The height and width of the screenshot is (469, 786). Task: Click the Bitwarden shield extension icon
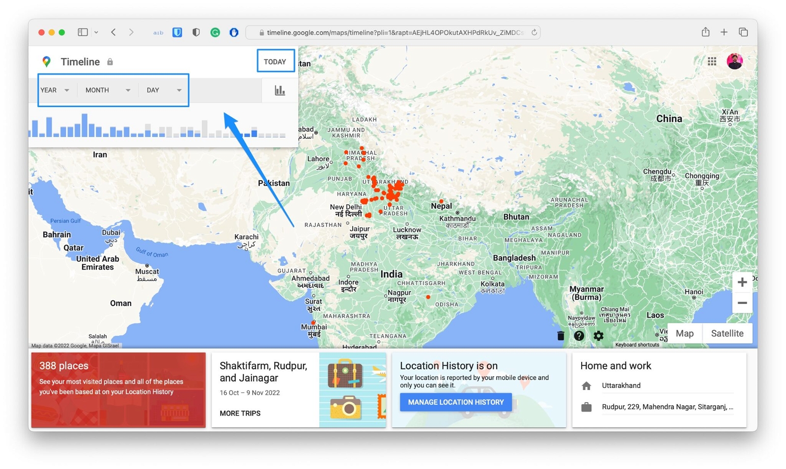[177, 32]
